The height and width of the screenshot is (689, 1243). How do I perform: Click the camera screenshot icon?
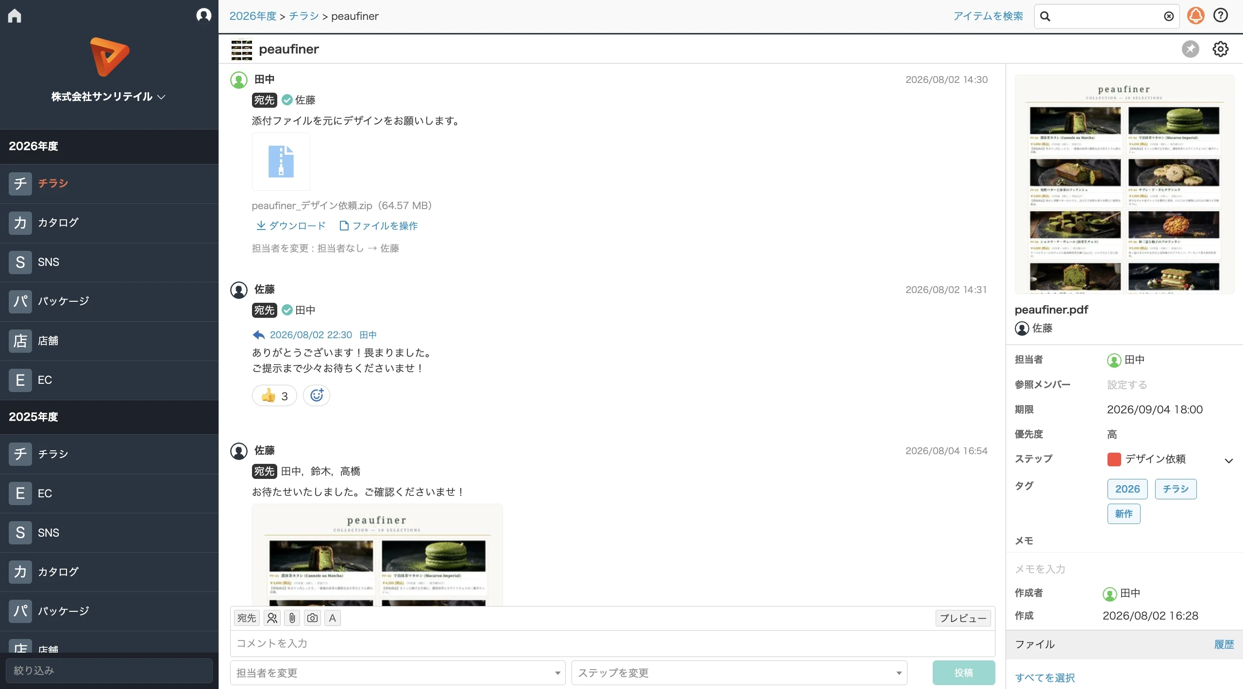tap(312, 618)
